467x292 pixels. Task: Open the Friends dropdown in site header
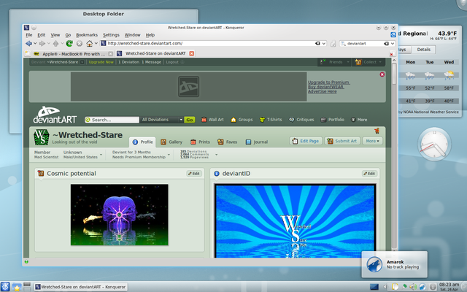(334, 62)
